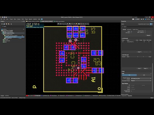Open the Tools menu
Viewport: 154px width, 115px height.
[23, 19]
